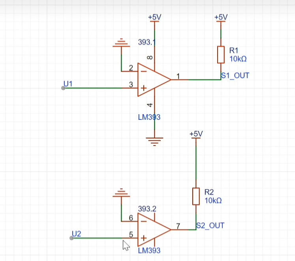This screenshot has height=261, width=295.
Task: Click resistor R2 symbol body
Action: (196, 197)
